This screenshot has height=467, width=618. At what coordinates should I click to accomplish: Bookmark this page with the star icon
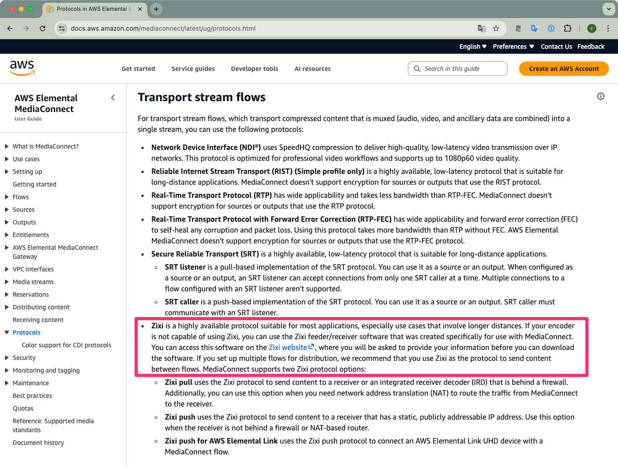pyautogui.click(x=496, y=28)
